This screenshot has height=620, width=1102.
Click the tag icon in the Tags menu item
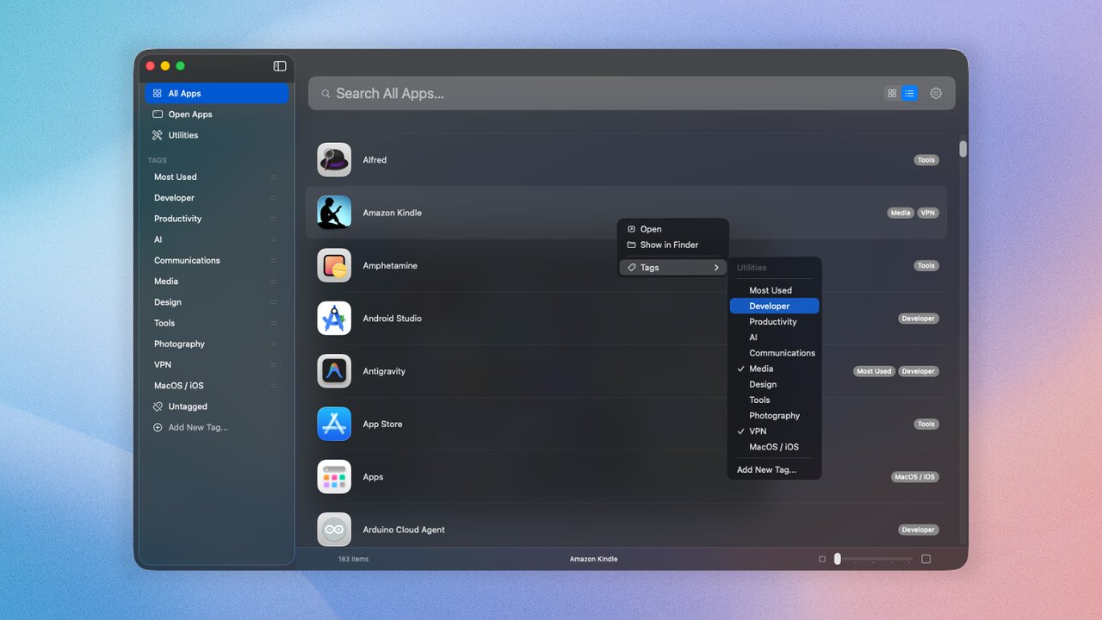(631, 268)
